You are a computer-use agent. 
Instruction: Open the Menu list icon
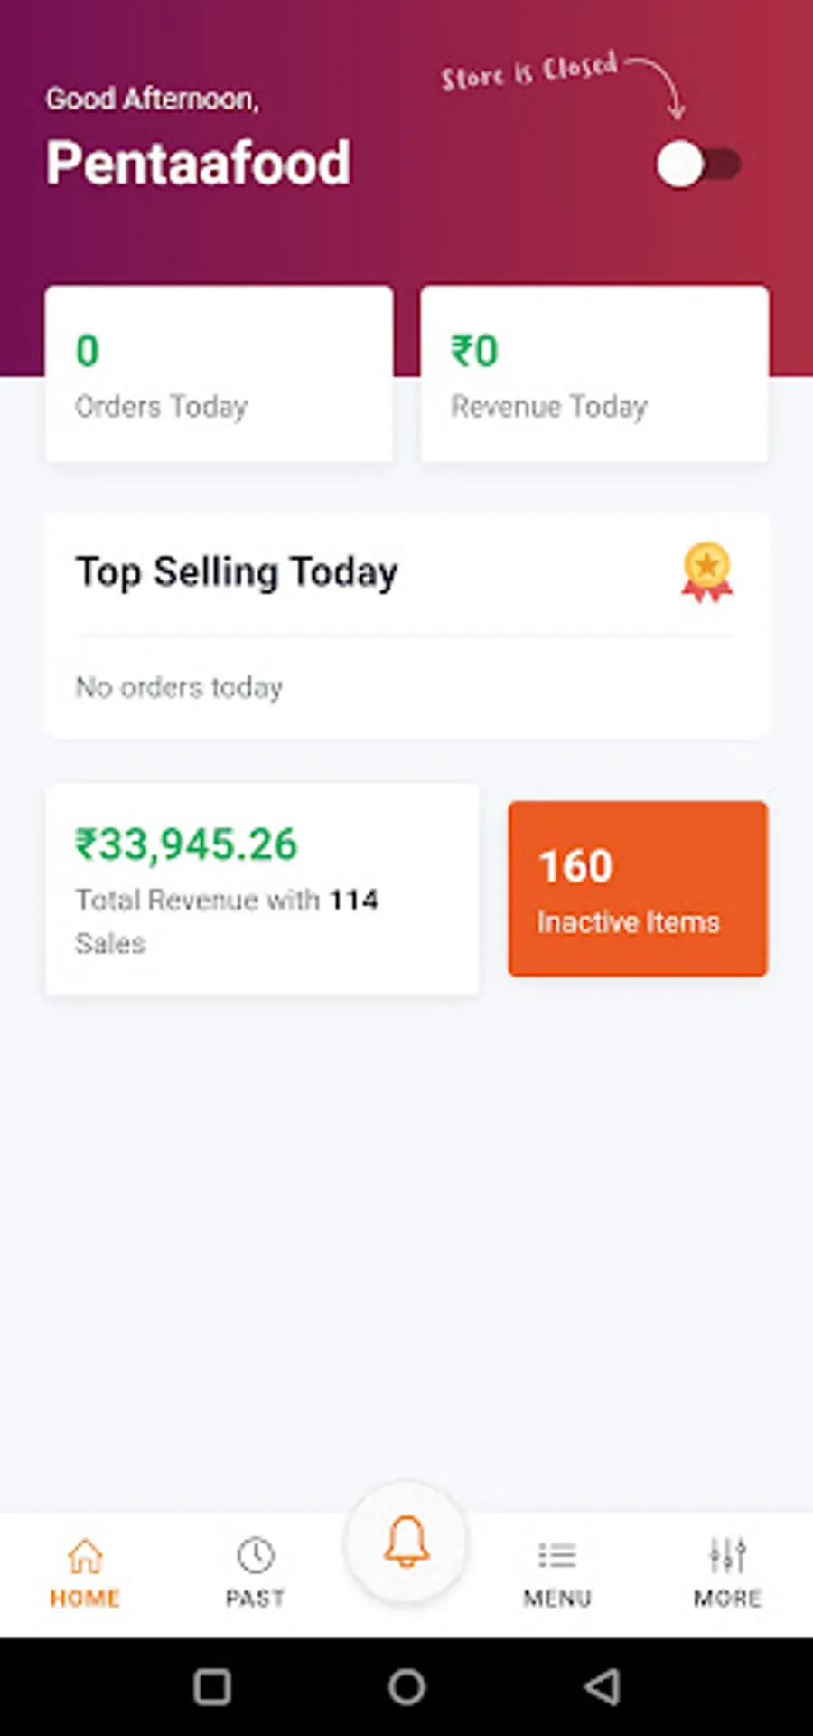pyautogui.click(x=557, y=1556)
